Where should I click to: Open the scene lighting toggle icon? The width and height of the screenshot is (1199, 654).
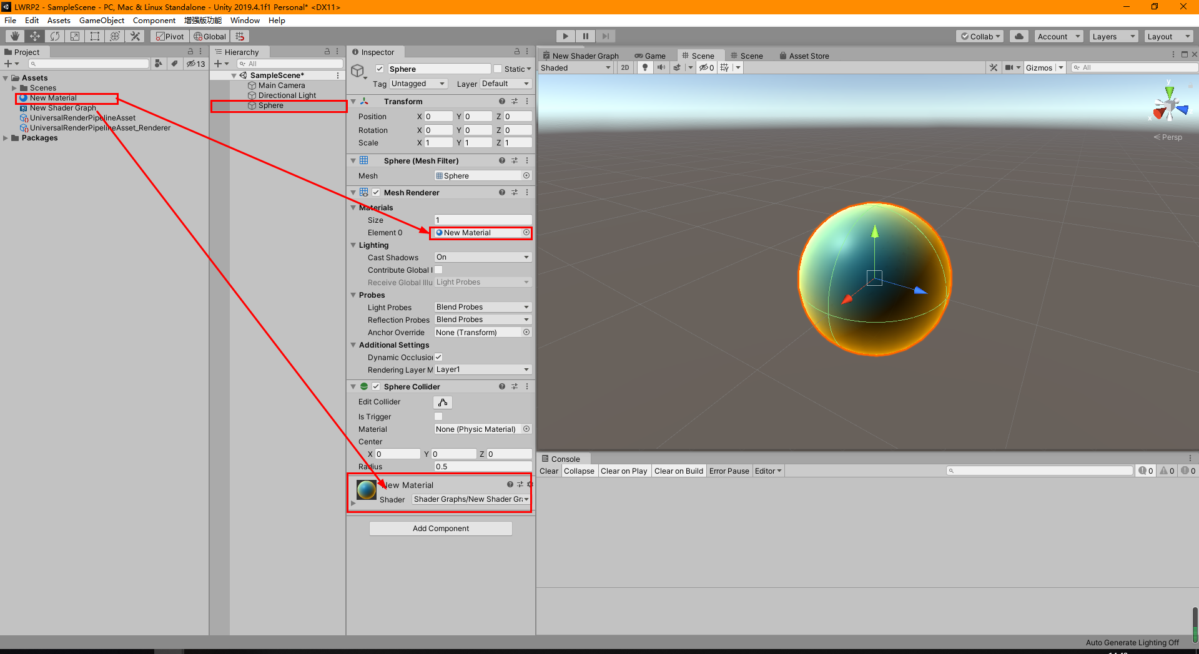644,67
